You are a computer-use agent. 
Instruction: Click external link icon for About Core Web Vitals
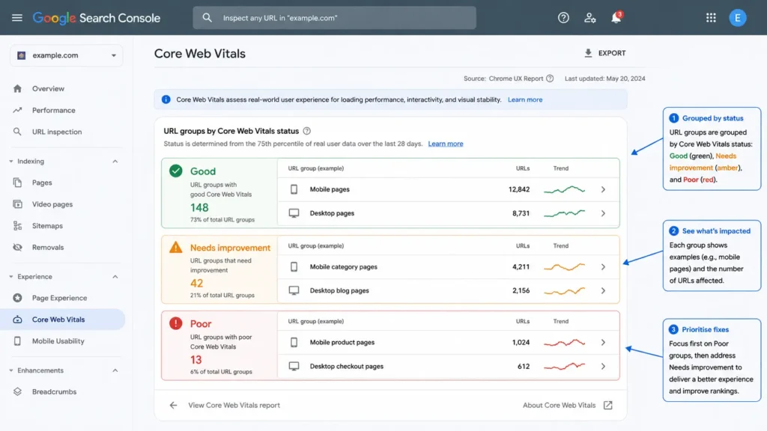pos(607,405)
